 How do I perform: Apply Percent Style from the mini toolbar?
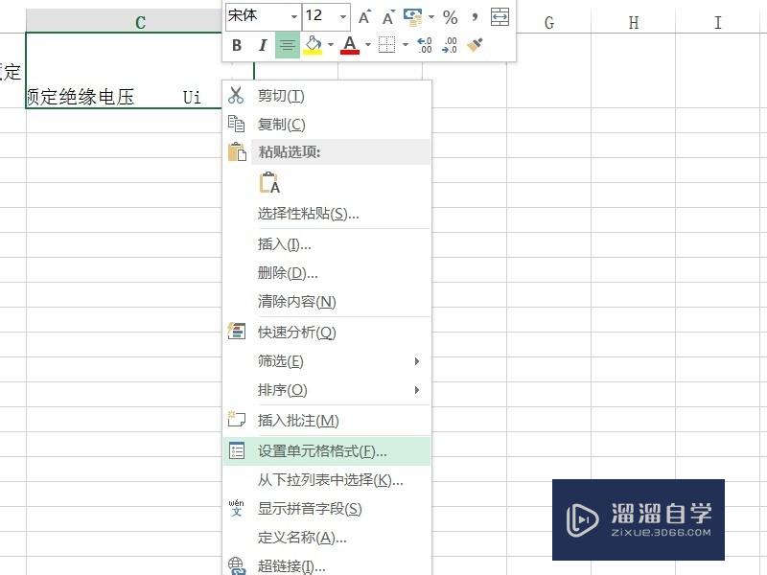450,16
